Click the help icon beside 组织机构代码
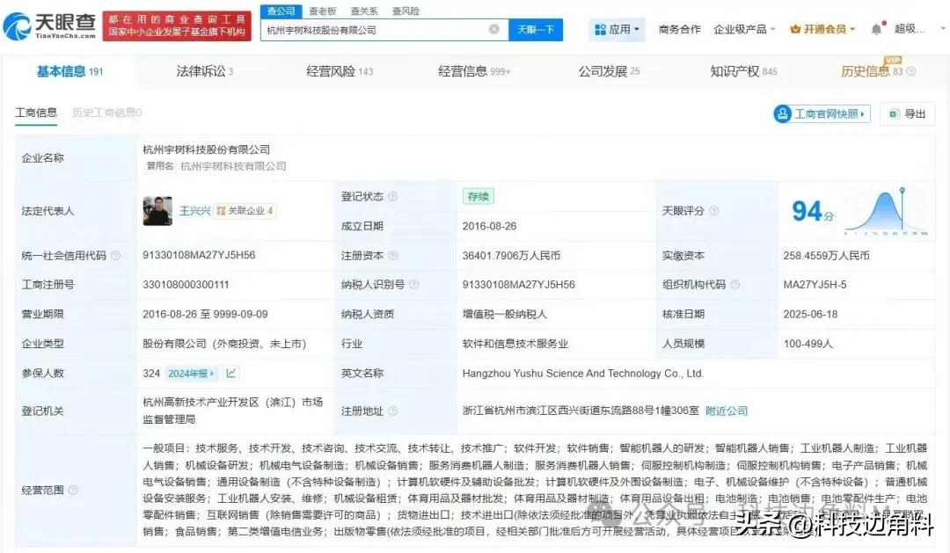950x553 pixels. coord(734,285)
